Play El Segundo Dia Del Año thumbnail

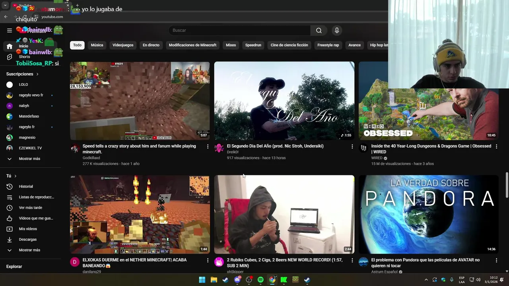pyautogui.click(x=284, y=101)
